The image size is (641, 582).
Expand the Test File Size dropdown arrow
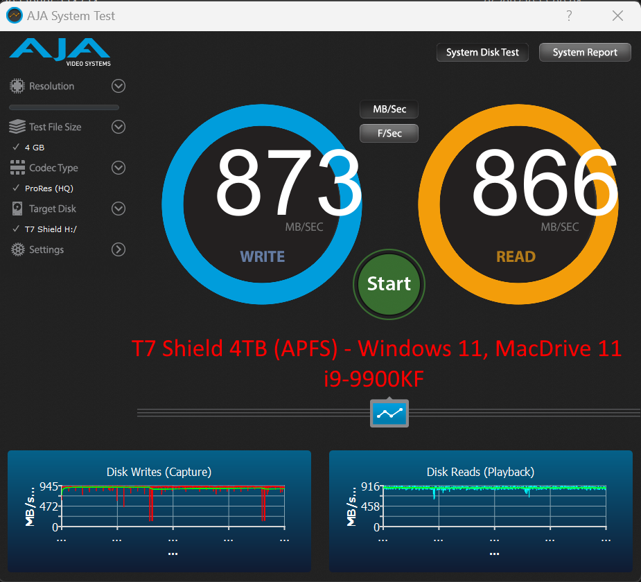tap(118, 127)
